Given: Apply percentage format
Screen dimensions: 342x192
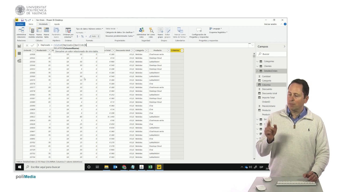Looking at the screenshot, I should pyautogui.click(x=82, y=36).
